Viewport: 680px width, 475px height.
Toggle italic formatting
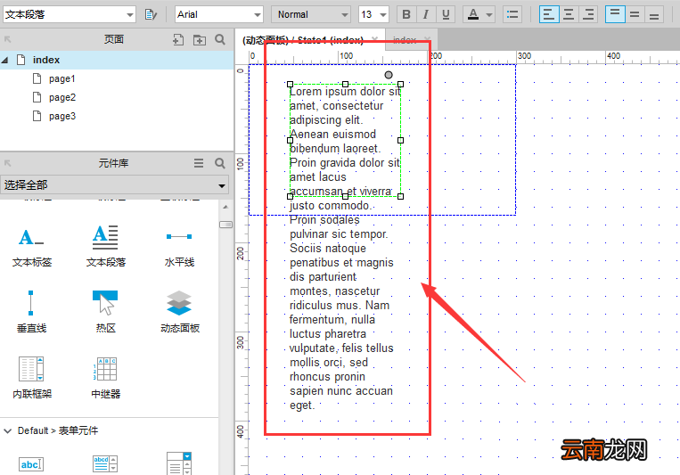tap(426, 14)
